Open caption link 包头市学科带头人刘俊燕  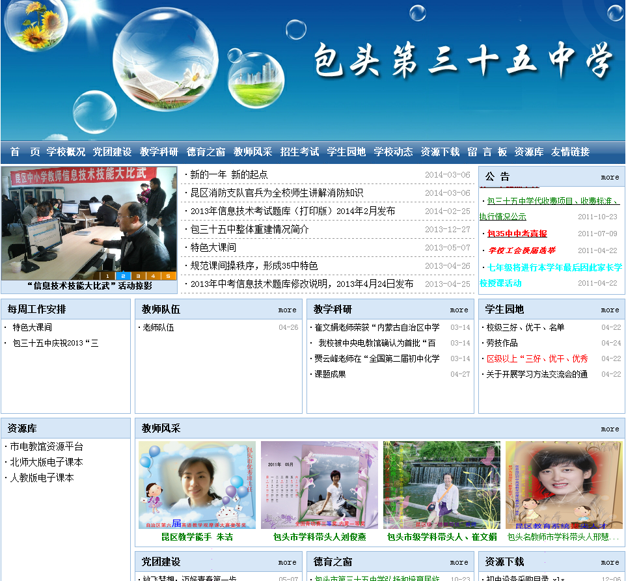pyautogui.click(x=320, y=537)
